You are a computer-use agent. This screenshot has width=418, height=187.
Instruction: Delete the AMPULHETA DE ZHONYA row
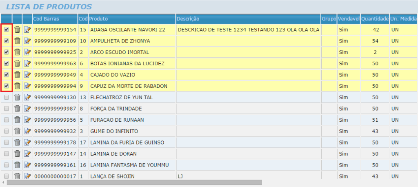click(17, 41)
